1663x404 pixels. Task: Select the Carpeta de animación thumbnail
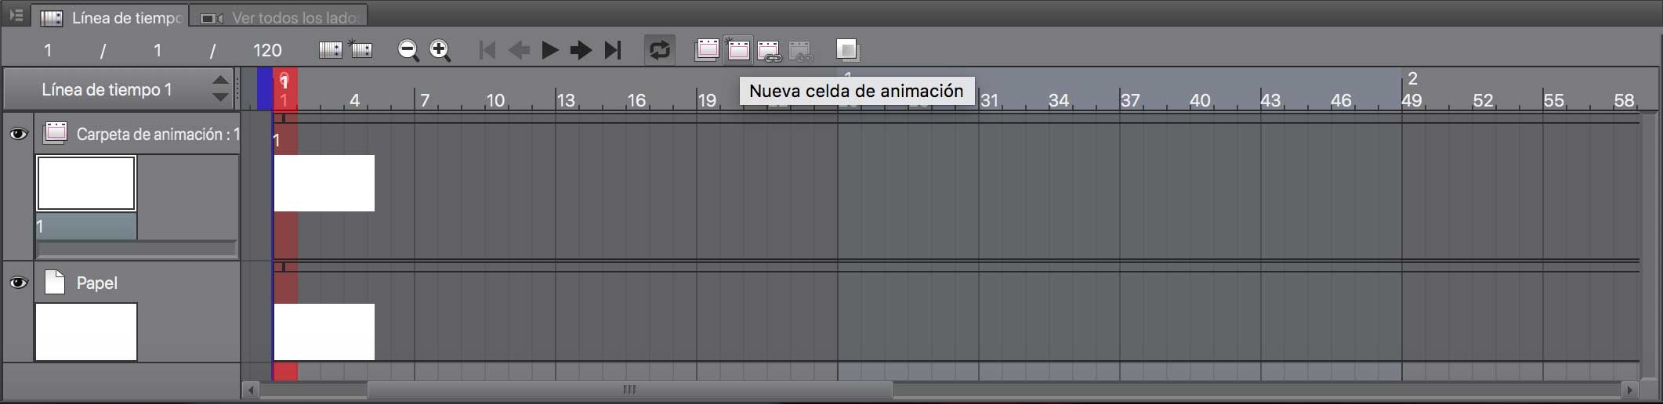(86, 183)
